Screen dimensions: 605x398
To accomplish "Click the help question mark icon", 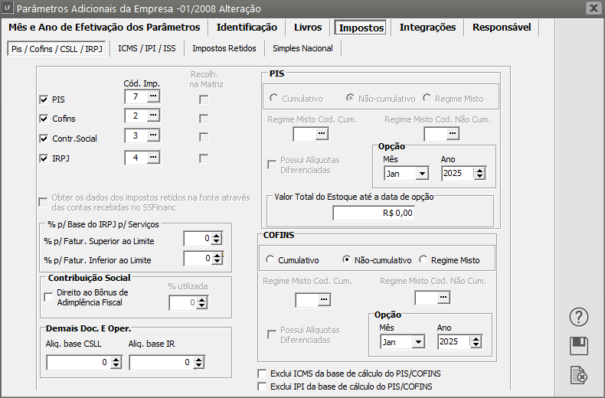I will pyautogui.click(x=579, y=317).
